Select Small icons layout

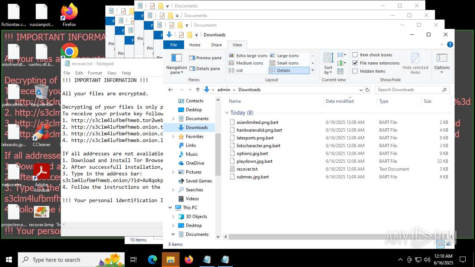click(x=284, y=63)
